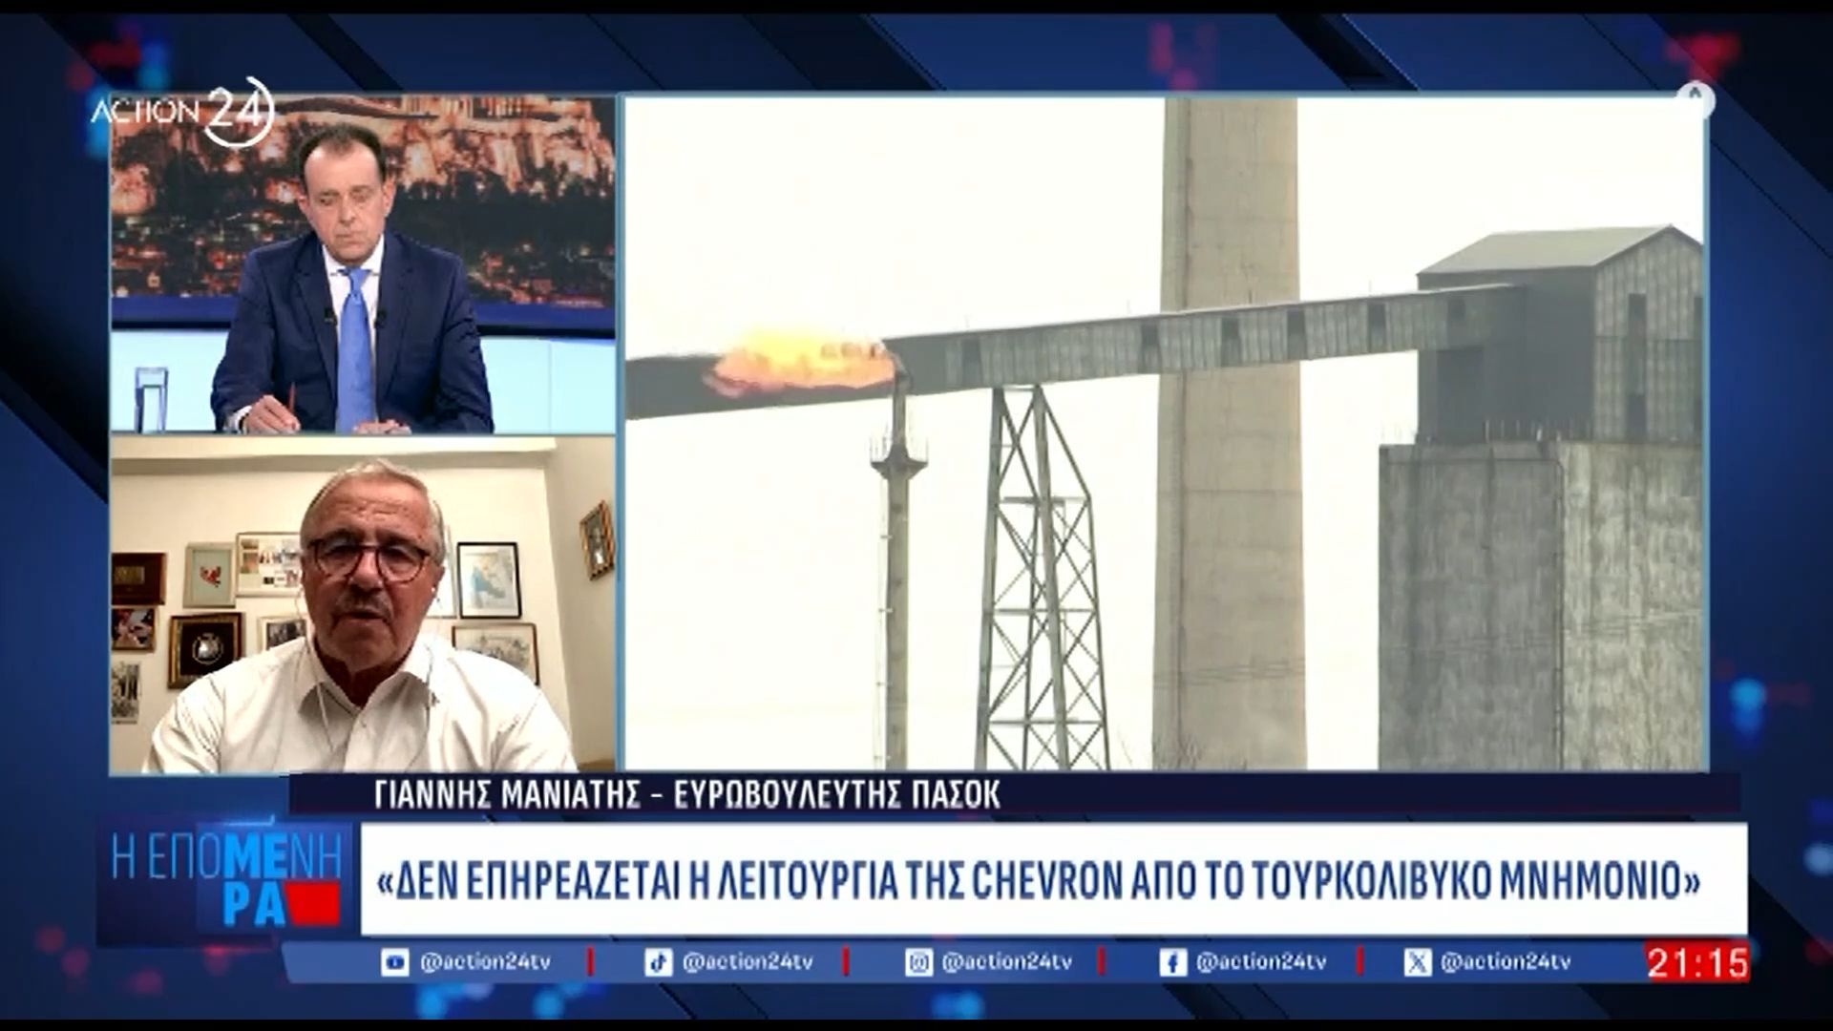Click the YouTube icon in bottom bar
The width and height of the screenshot is (1833, 1031).
pyautogui.click(x=394, y=961)
